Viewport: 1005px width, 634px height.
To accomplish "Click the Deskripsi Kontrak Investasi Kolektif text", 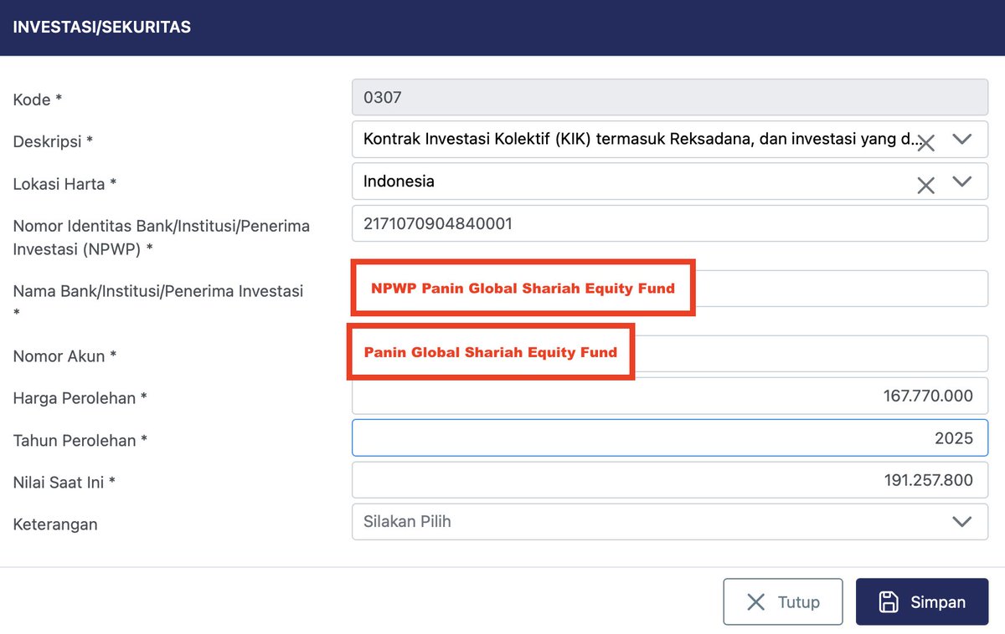I will click(x=642, y=139).
